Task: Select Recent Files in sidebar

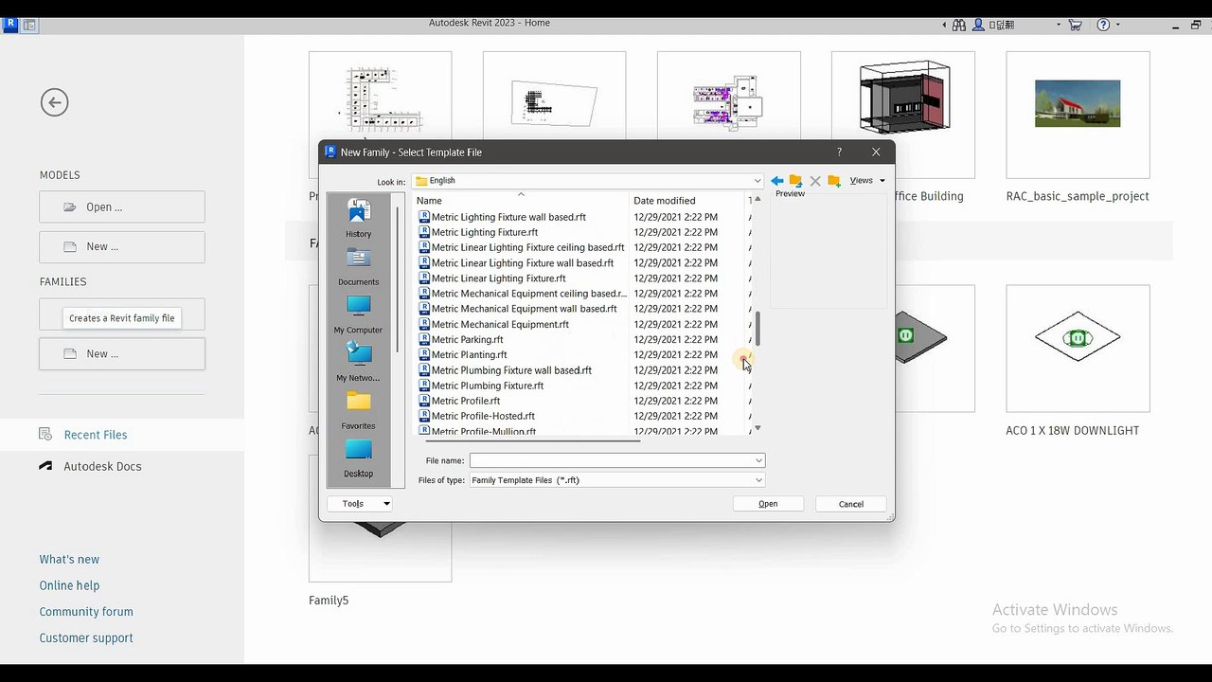Action: coord(95,435)
